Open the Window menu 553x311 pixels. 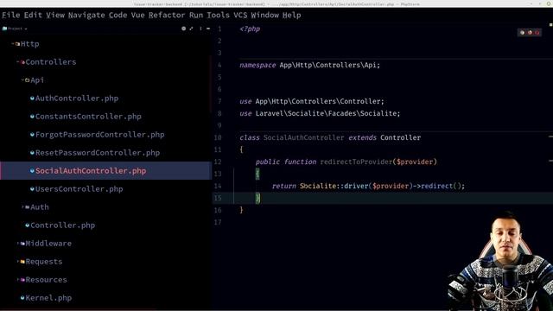[x=265, y=16]
